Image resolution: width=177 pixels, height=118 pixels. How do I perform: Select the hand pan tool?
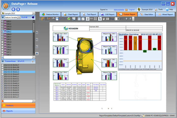pyautogui.click(x=104, y=19)
